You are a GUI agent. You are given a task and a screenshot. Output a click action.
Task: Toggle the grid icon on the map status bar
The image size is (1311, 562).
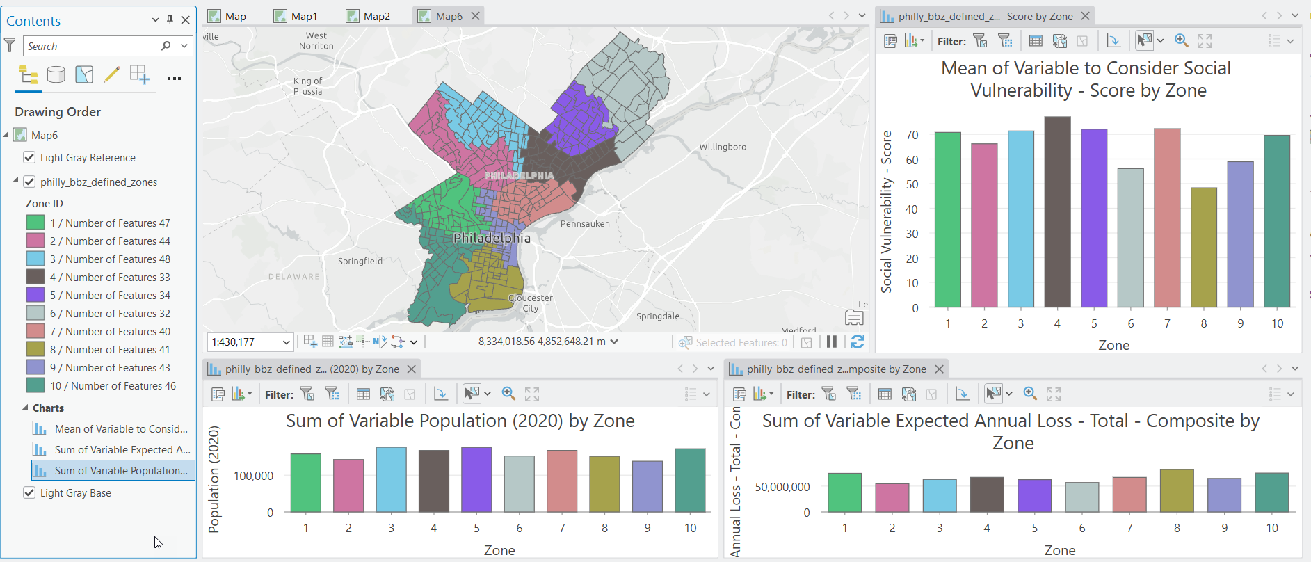pyautogui.click(x=328, y=342)
